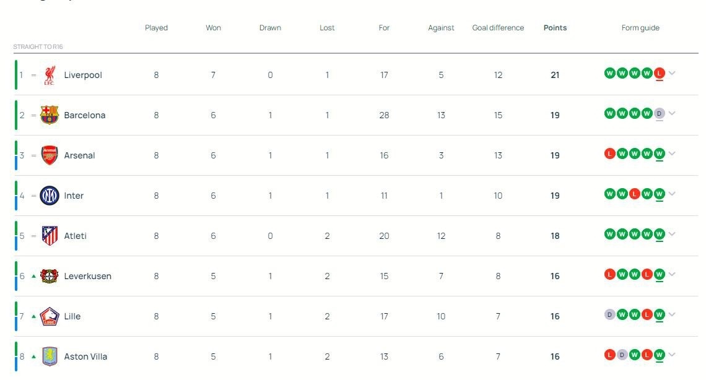Expand Aston Villa's form guide chevron
The height and width of the screenshot is (380, 706).
[x=673, y=355]
